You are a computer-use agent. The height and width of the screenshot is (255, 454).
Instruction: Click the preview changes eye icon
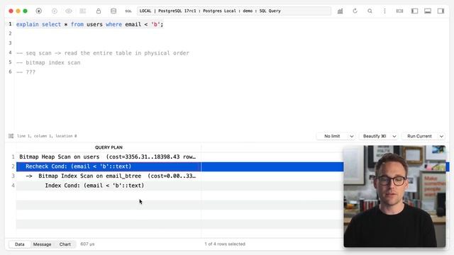coord(69,11)
